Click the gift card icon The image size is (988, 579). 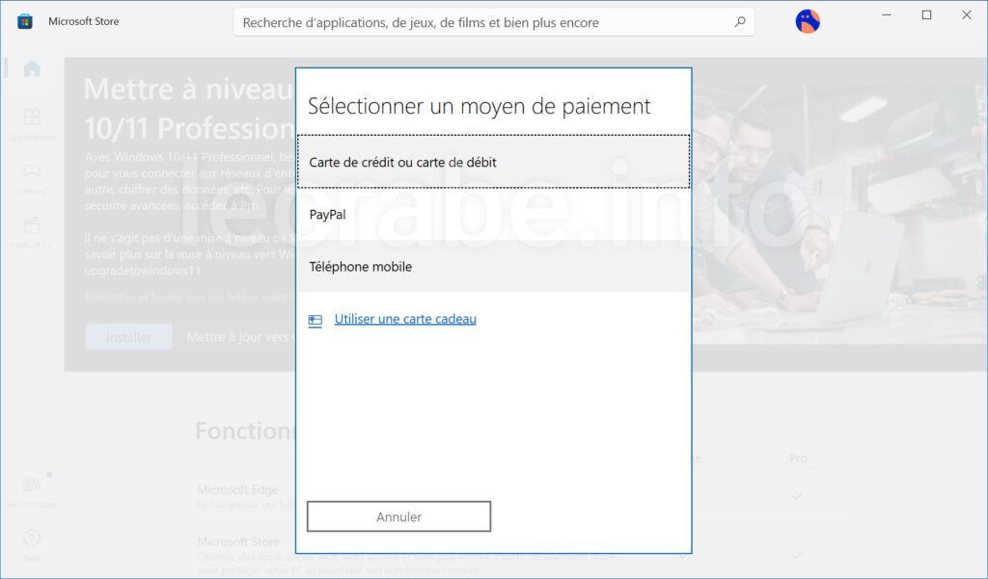(316, 321)
